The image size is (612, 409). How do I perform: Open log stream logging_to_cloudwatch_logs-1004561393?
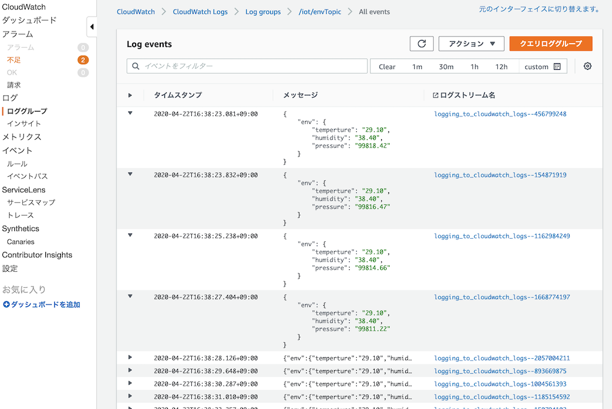pos(500,384)
